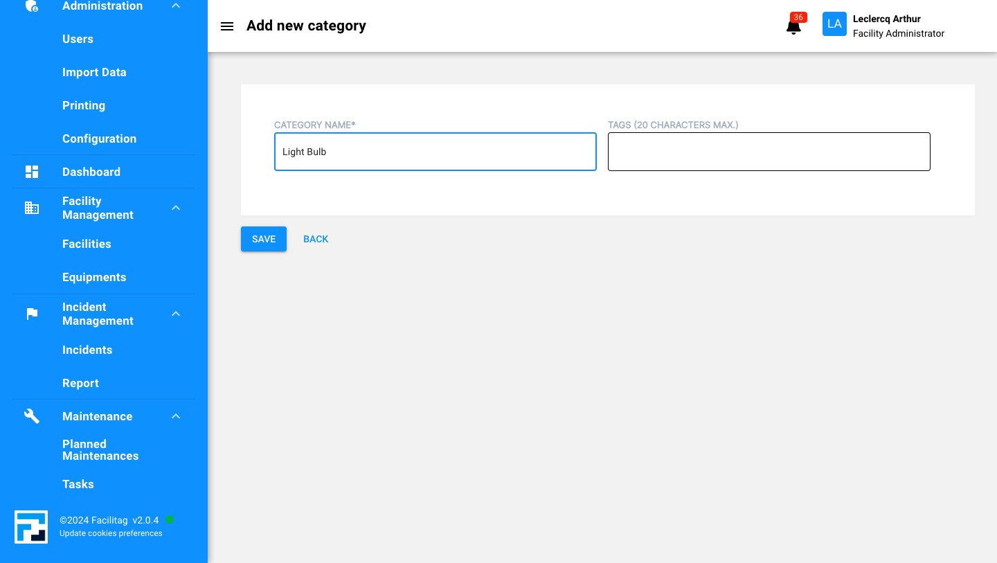997x563 pixels.
Task: Click the Facility Management building icon
Action: (x=32, y=208)
